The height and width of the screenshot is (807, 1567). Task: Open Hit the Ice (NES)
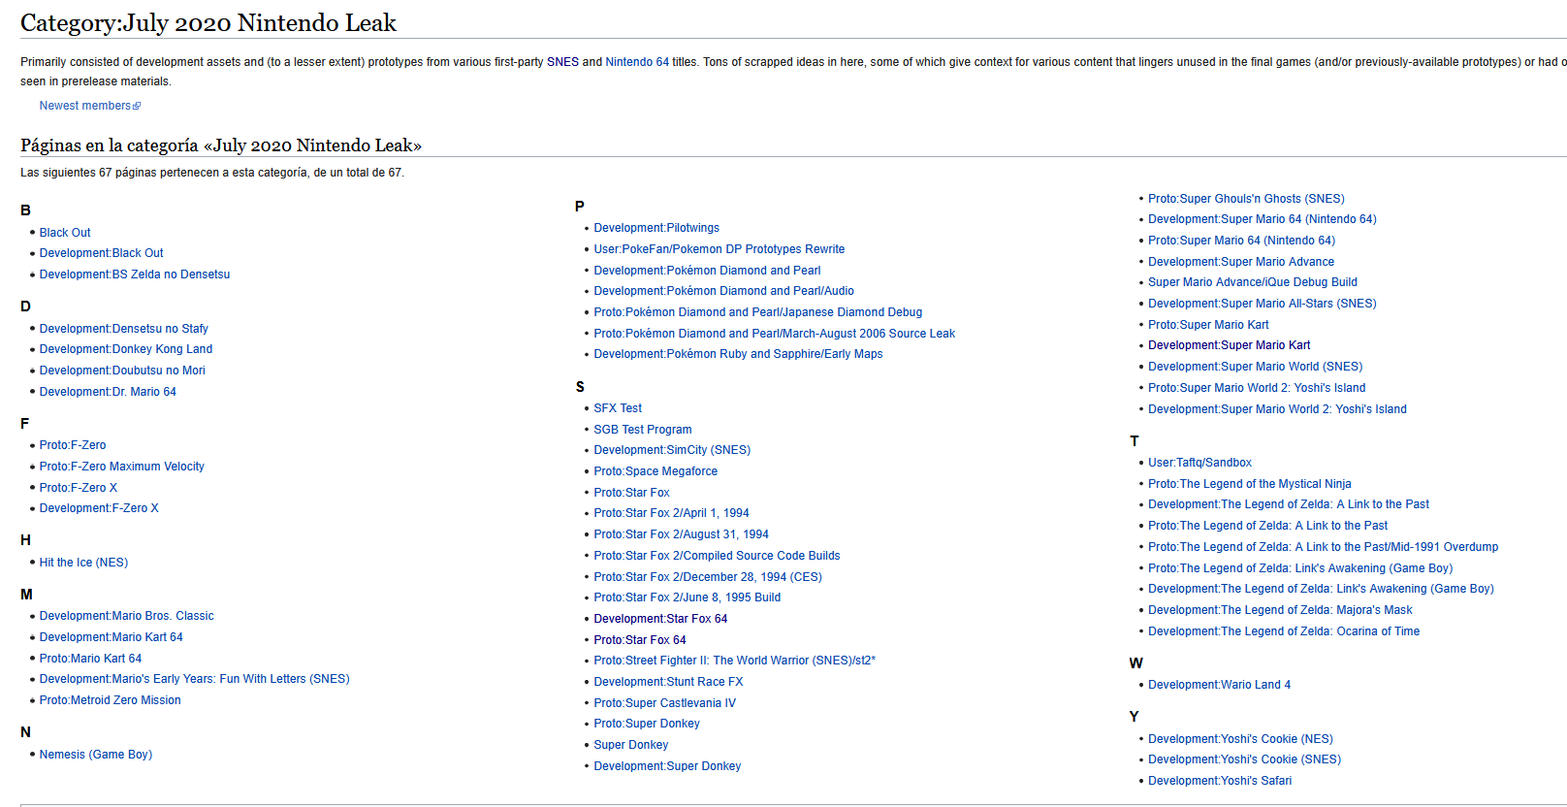pos(83,563)
